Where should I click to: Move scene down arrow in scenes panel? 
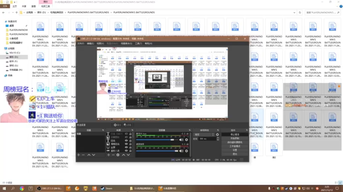pos(93,155)
